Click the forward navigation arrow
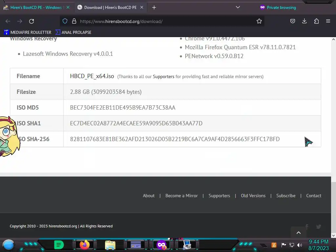Screen dimensions: 336x252 tap(20, 21)
